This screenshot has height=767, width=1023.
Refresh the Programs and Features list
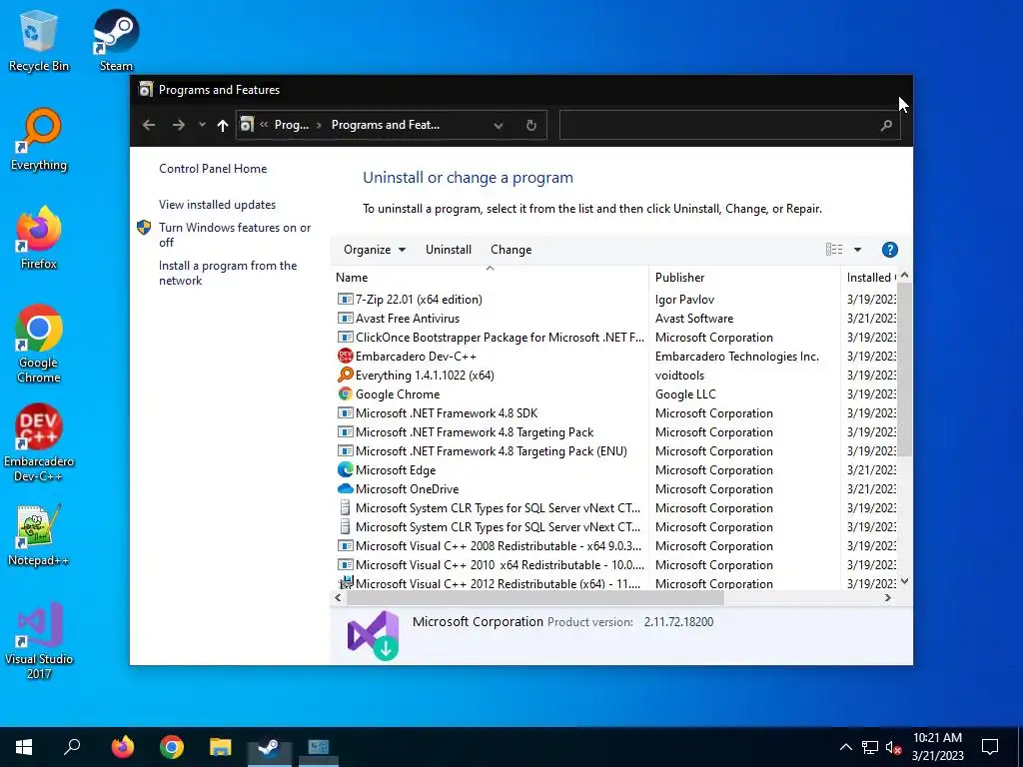click(531, 125)
